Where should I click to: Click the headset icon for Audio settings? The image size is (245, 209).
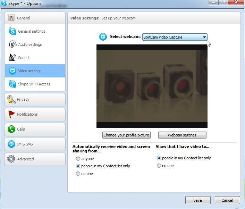click(12, 44)
